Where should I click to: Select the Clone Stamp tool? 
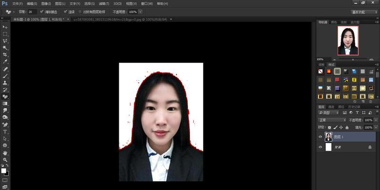(5, 83)
